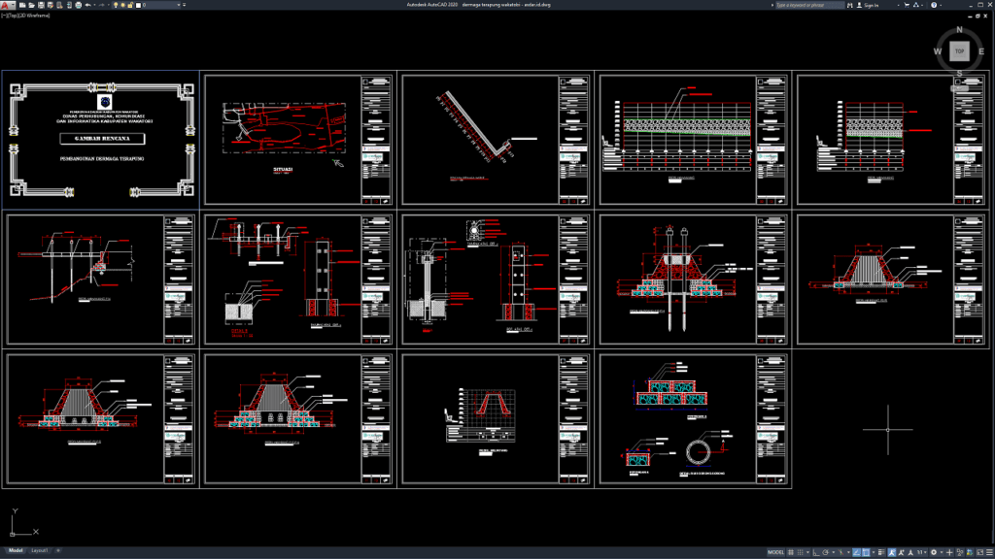Open the Snap Mode dropdown arrow
The image size is (995, 559).
807,551
